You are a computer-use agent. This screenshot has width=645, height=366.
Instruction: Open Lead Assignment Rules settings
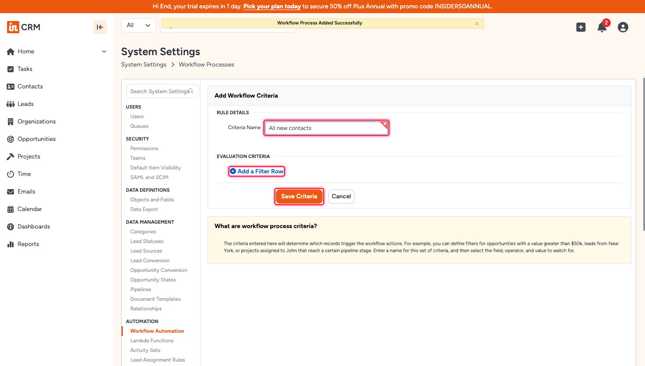pos(158,360)
